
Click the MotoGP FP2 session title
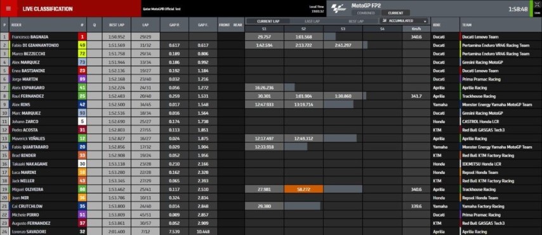coord(366,6)
